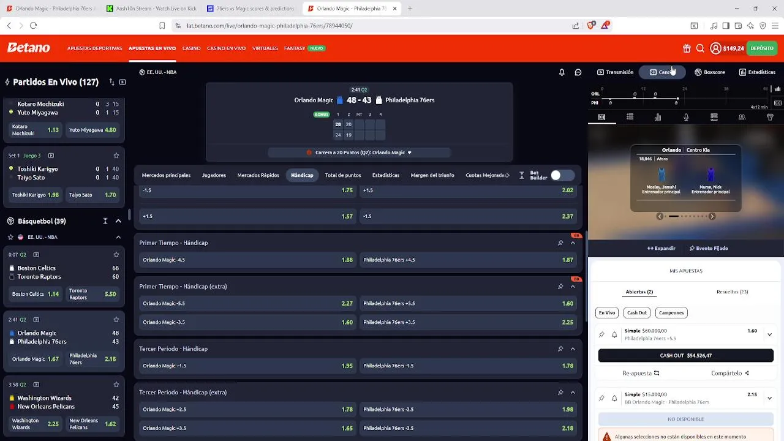The width and height of the screenshot is (784, 441).
Task: Collapse the Tercer Periodo - Hándicap market
Action: (573, 349)
